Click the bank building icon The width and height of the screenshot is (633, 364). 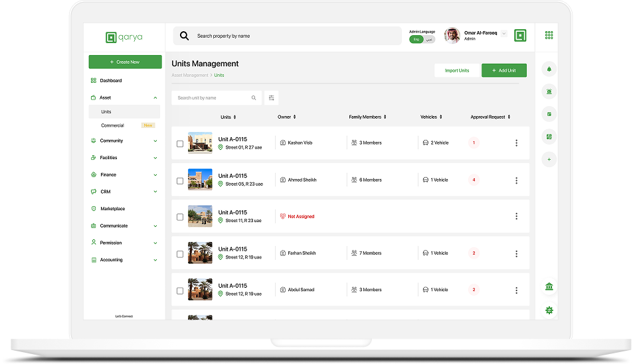point(549,286)
